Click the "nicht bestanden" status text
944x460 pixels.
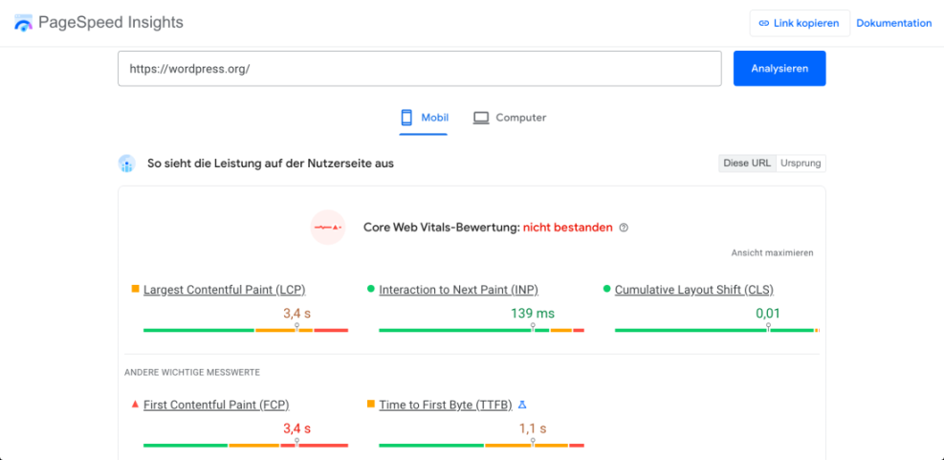(x=568, y=228)
